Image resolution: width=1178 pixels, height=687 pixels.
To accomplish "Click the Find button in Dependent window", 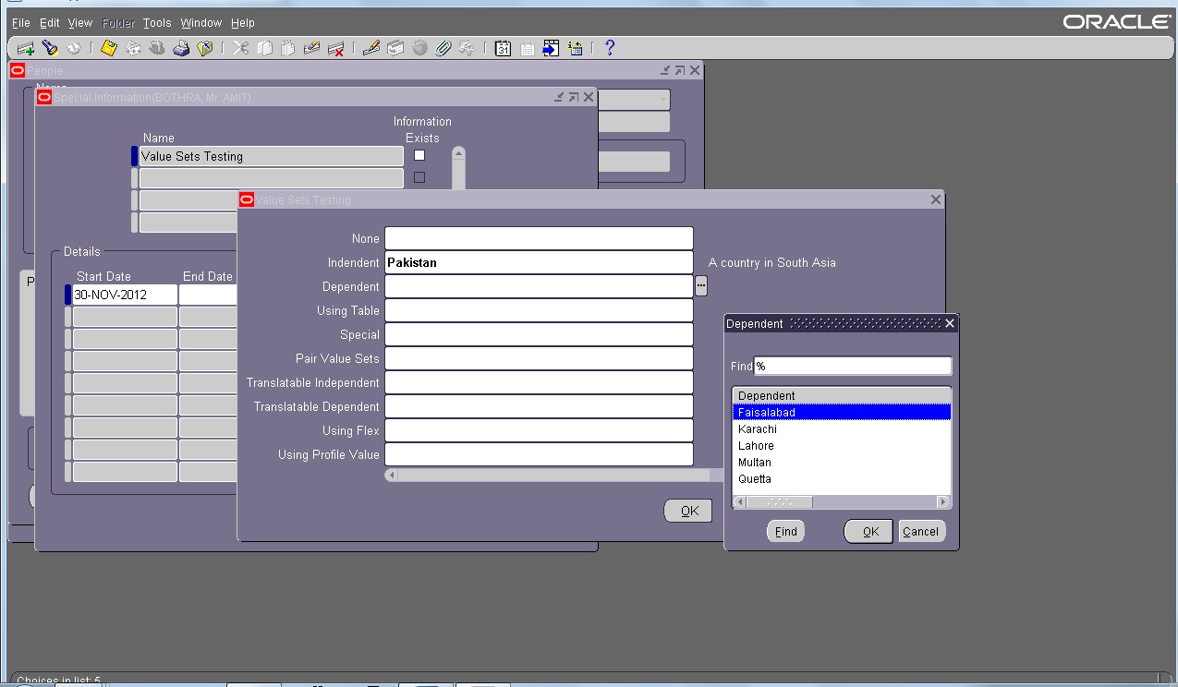I will 784,531.
